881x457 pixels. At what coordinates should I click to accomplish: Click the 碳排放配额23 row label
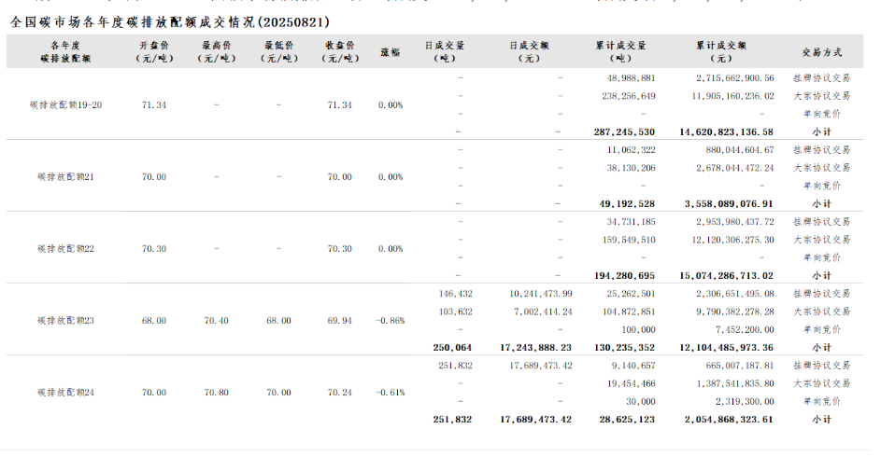[65, 320]
